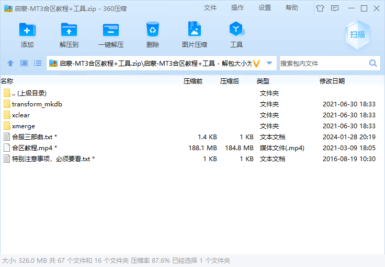The width and height of the screenshot is (385, 267).
Task: Select the '.. (上级目录)' row text
Action: [x=29, y=93]
